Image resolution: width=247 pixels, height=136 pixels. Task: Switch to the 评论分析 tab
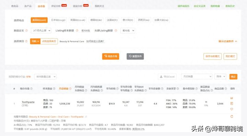(56, 6)
